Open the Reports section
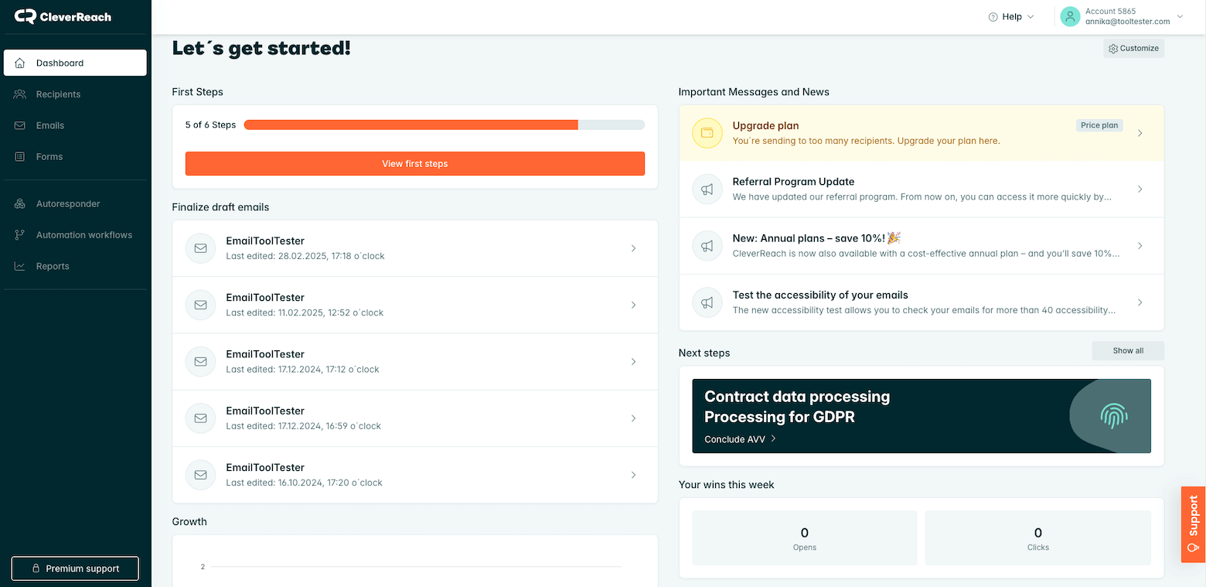Image resolution: width=1206 pixels, height=587 pixels. point(53,265)
